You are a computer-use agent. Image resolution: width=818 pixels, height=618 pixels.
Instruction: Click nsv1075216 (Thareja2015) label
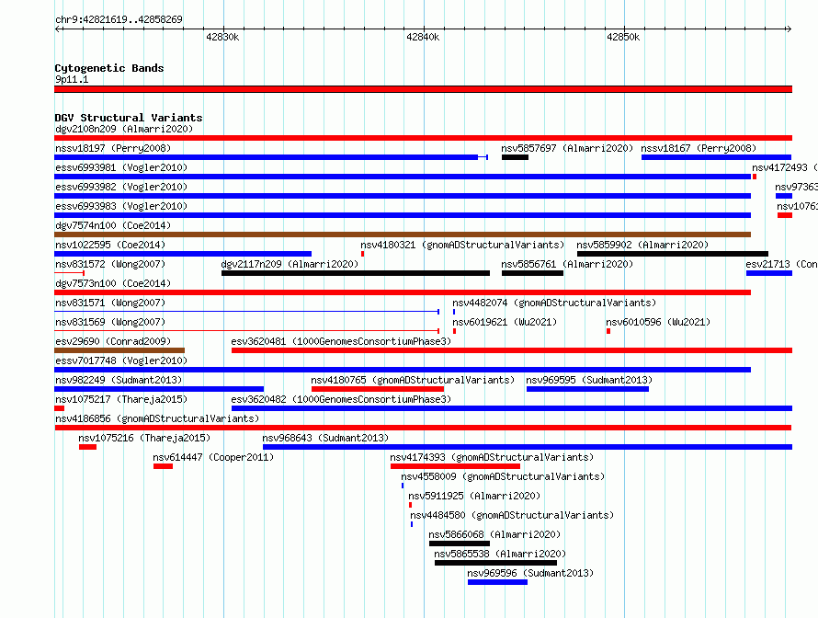click(144, 438)
